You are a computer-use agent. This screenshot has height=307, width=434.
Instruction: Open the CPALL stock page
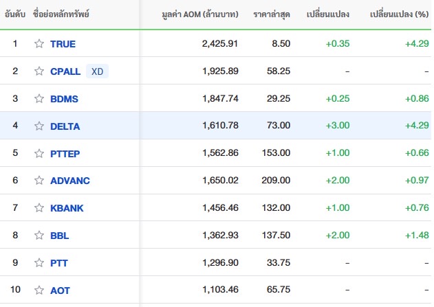(65, 71)
